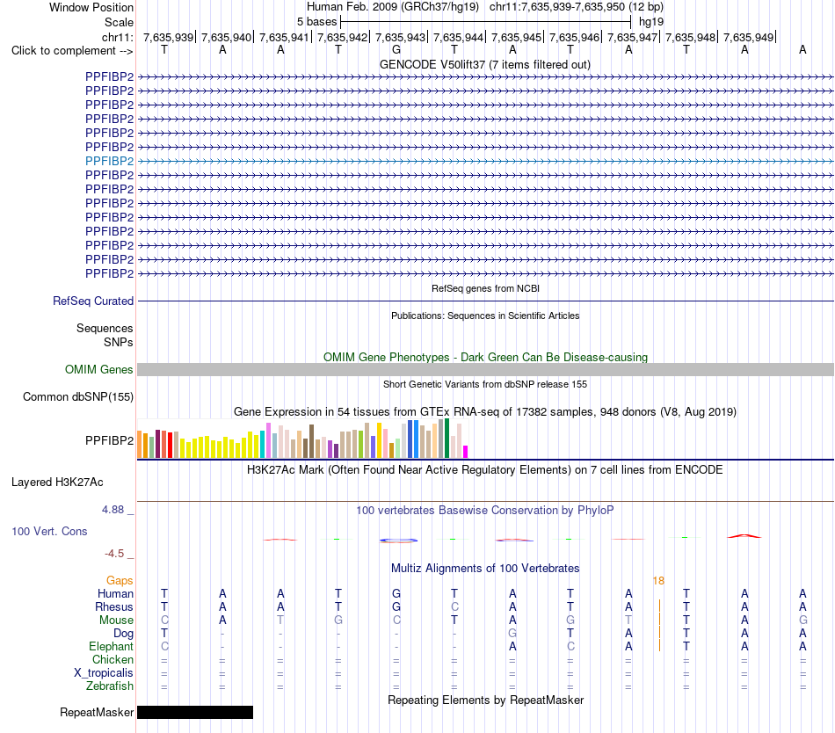Click 'Repeating Elements by RepeatMasker' title
The width and height of the screenshot is (835, 733).
point(485,700)
